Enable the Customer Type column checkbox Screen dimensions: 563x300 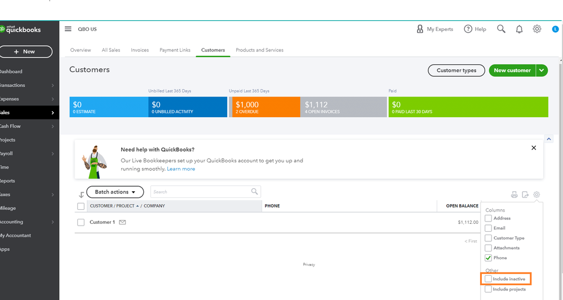488,238
